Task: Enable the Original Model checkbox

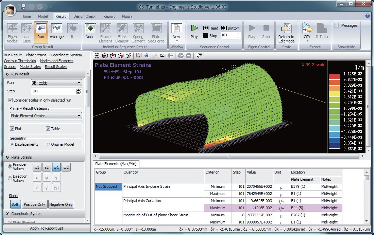Action: click(48, 144)
